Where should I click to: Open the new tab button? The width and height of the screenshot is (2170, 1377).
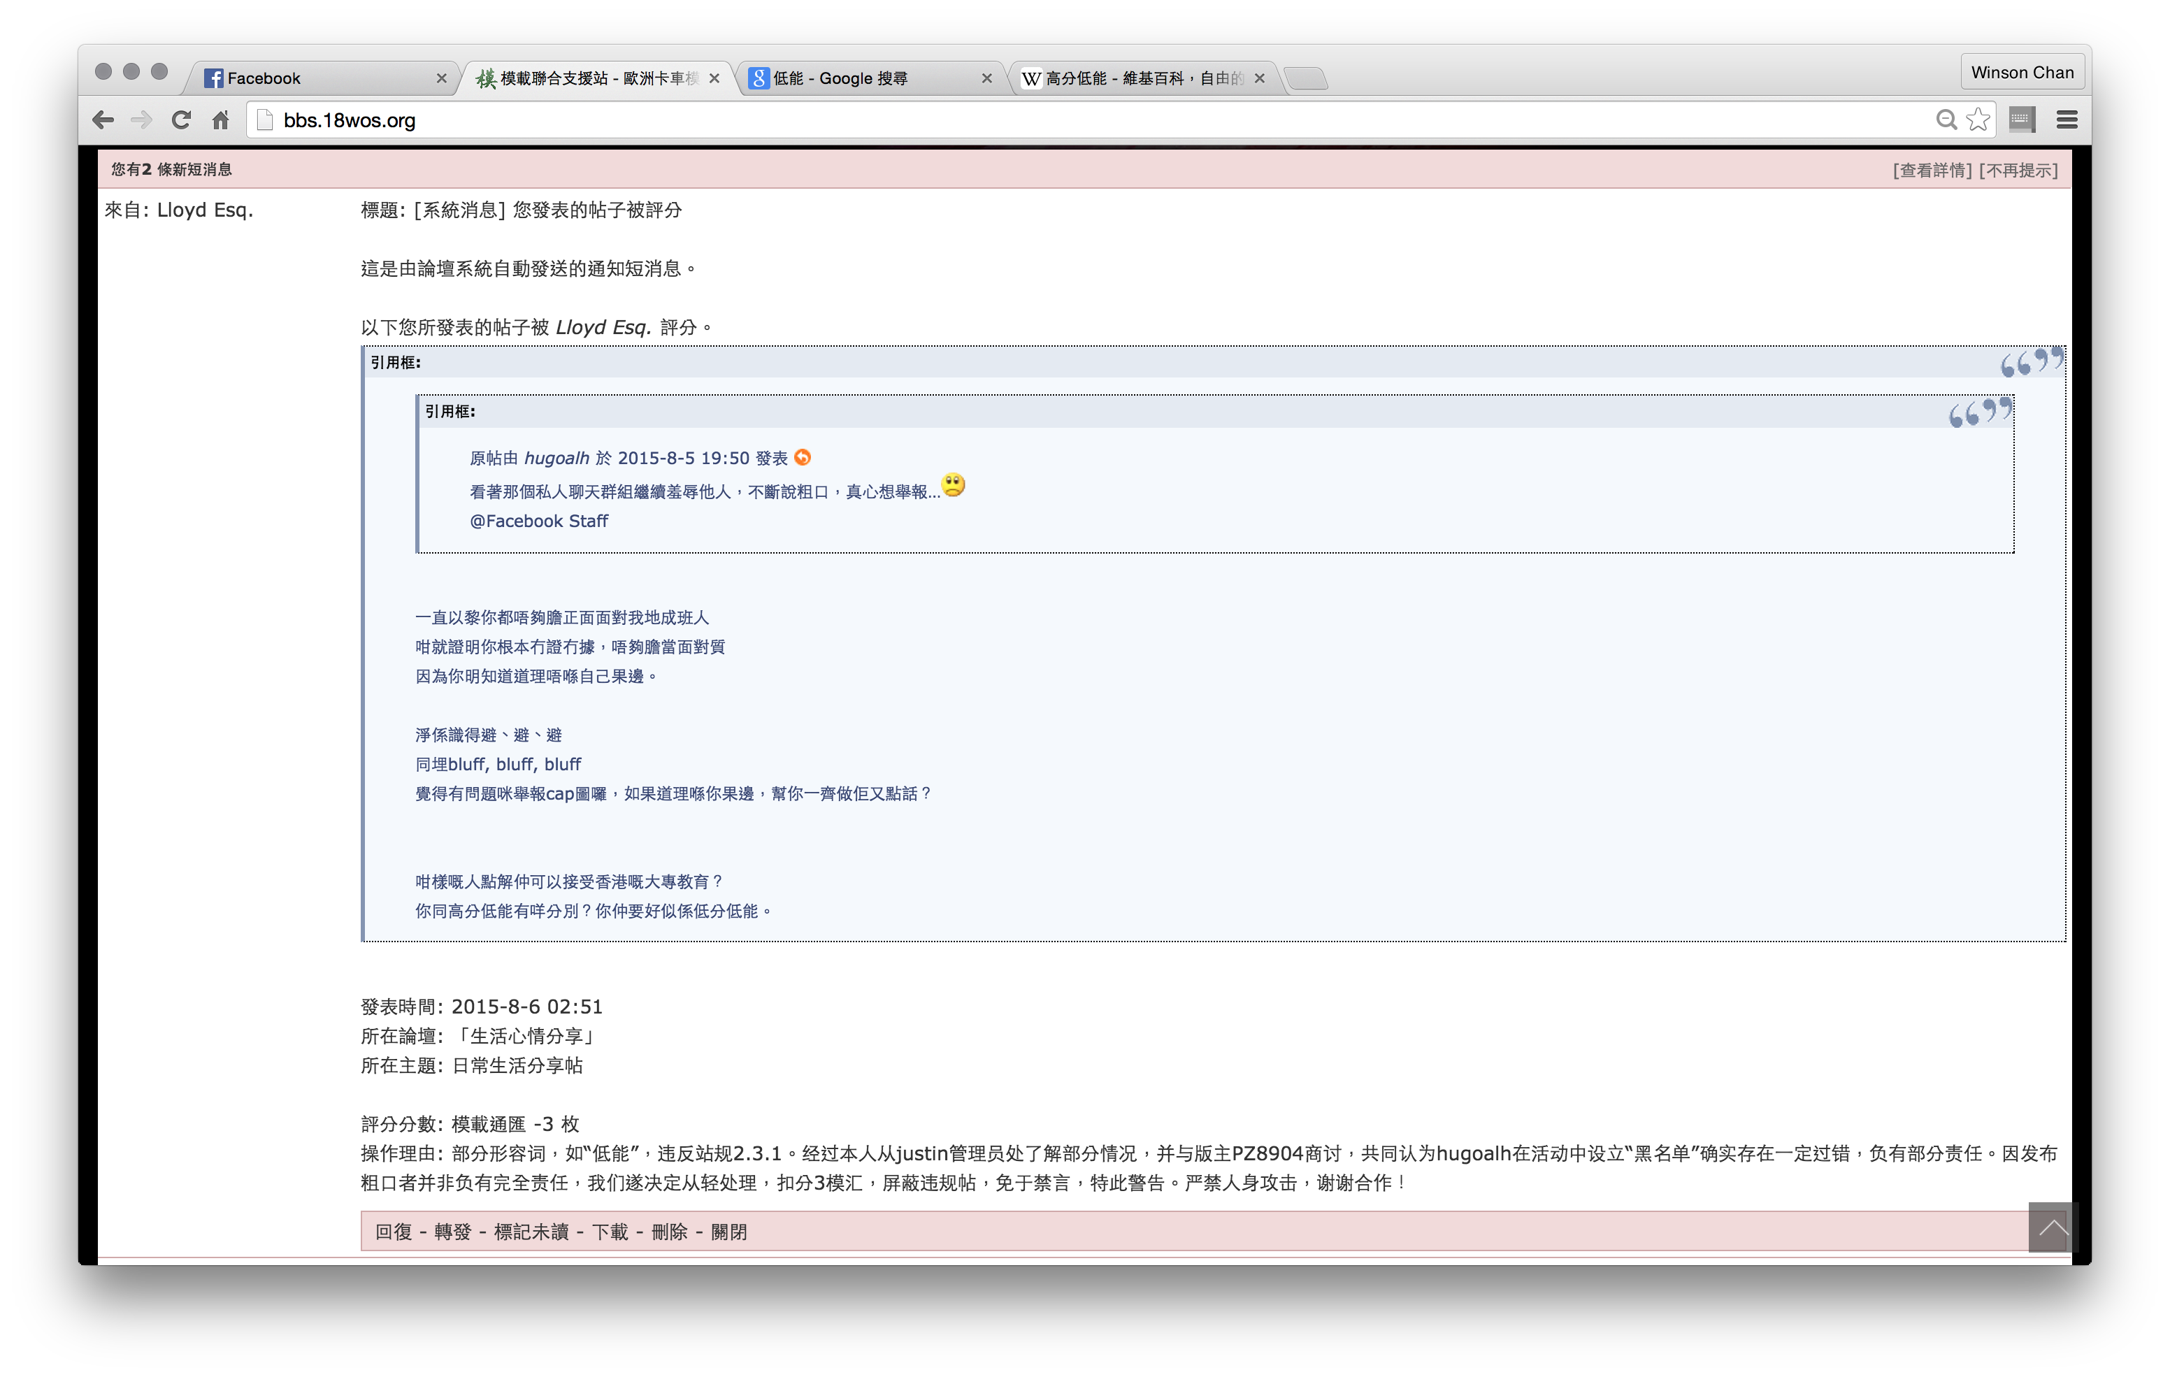click(x=1306, y=78)
